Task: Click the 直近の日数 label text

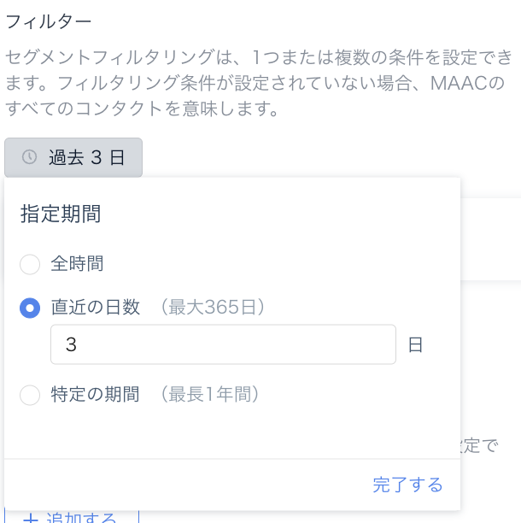Action: click(96, 307)
